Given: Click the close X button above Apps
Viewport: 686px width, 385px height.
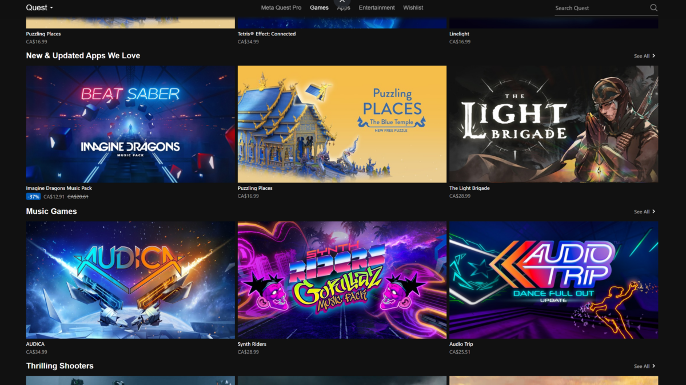Looking at the screenshot, I should pyautogui.click(x=342, y=2).
